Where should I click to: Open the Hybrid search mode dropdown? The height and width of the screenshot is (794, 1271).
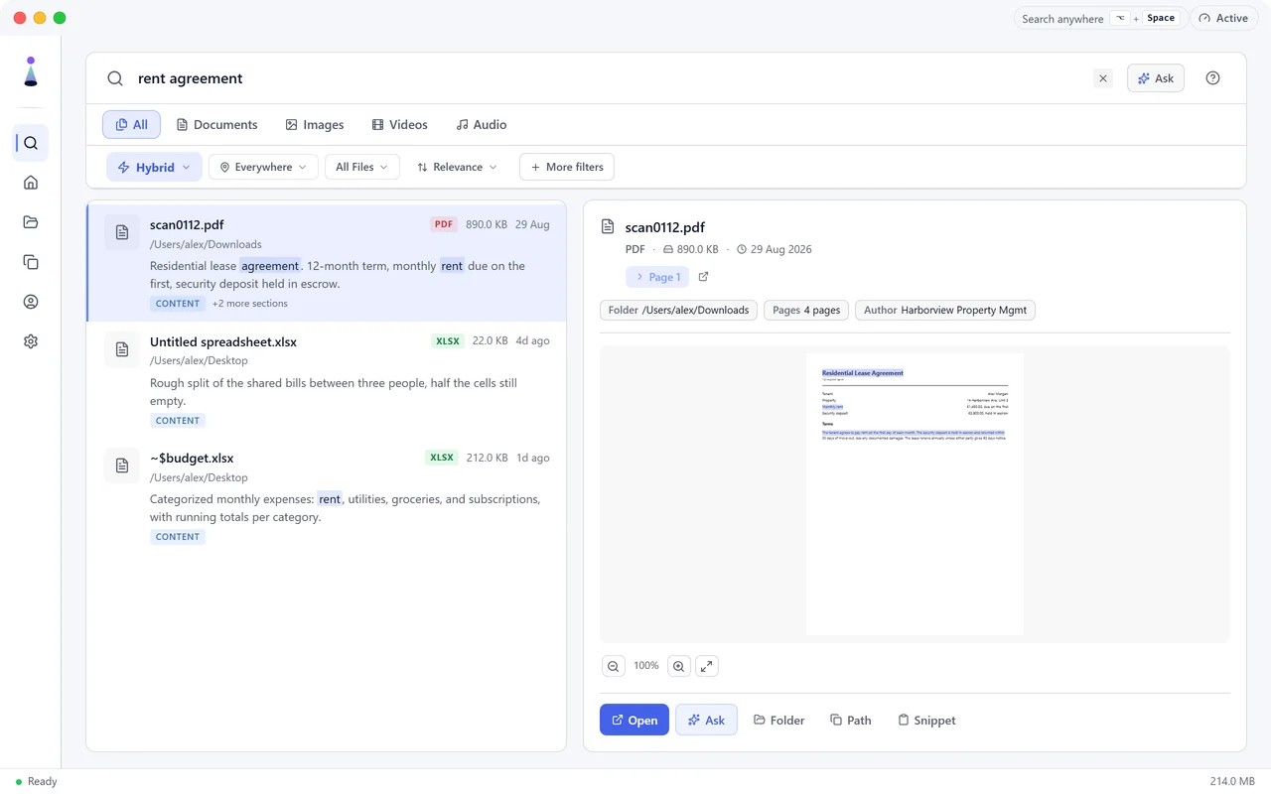tap(154, 167)
